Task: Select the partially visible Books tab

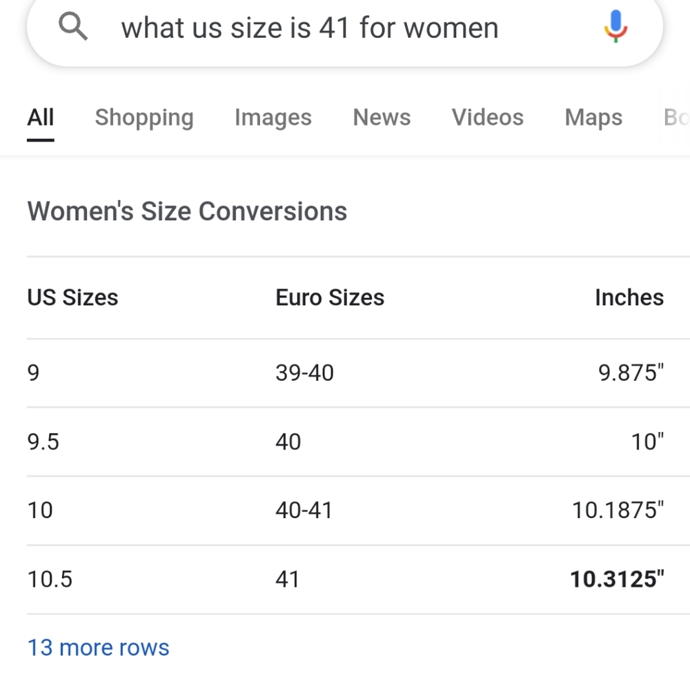Action: click(676, 117)
